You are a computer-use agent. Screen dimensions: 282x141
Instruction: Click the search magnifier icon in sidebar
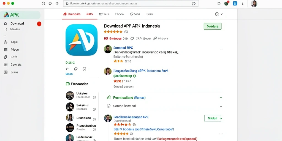pos(6,29)
